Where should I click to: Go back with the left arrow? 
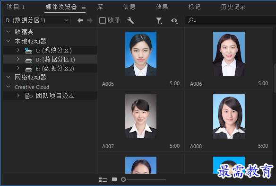(x=80, y=20)
